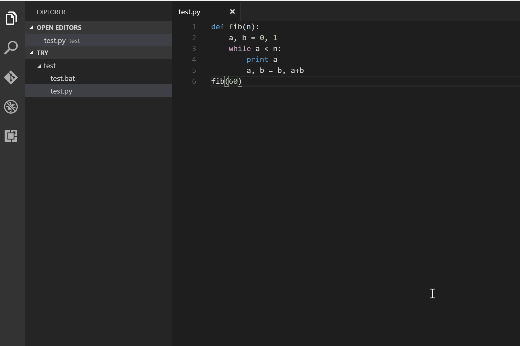Click line number 5 in gutter

[x=194, y=70]
